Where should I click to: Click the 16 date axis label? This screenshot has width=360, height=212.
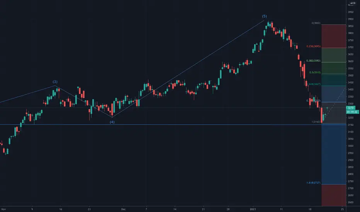click(61, 209)
